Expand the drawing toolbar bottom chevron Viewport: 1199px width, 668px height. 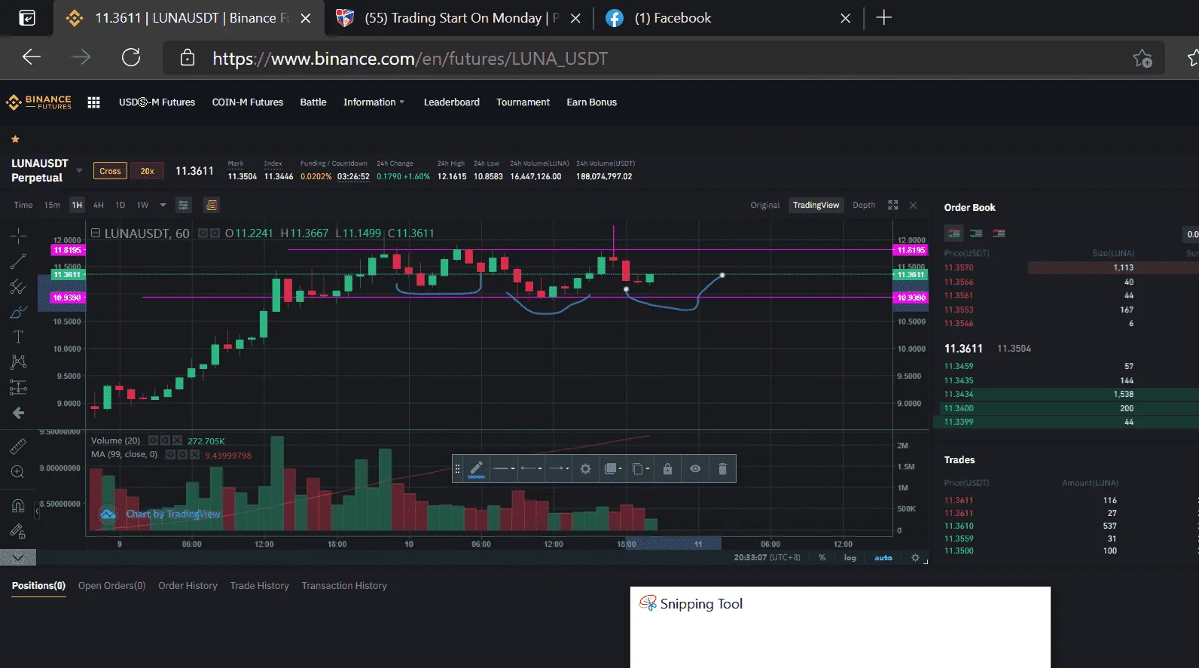point(18,557)
